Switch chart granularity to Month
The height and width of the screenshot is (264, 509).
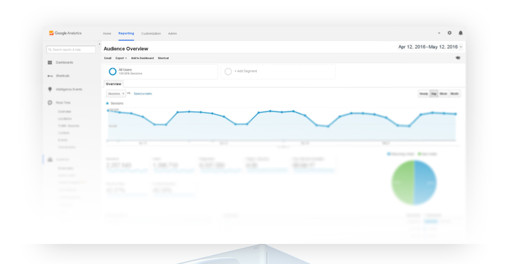(x=455, y=93)
